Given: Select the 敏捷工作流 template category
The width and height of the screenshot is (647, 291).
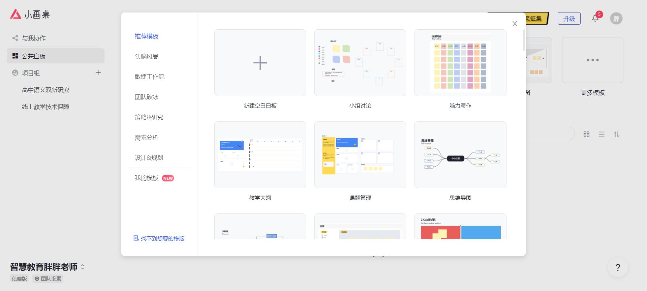Looking at the screenshot, I should (x=150, y=77).
